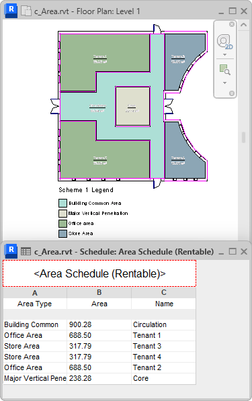252x401 pixels.
Task: Click the floor plan view icon in title bar
Action: (x=26, y=11)
